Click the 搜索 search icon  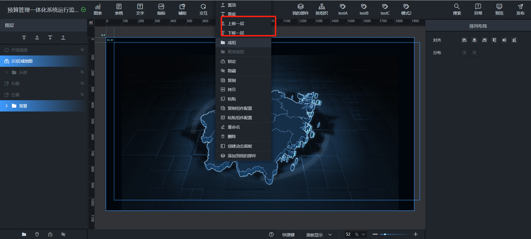[x=457, y=9]
